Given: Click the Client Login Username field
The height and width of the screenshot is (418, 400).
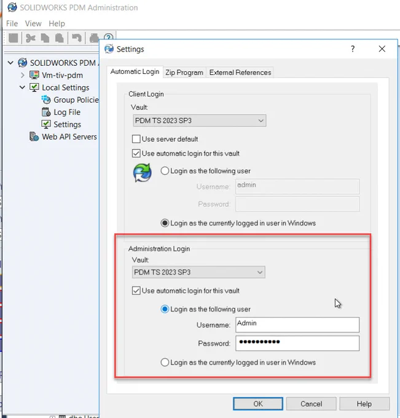Looking at the screenshot, I should pos(297,186).
